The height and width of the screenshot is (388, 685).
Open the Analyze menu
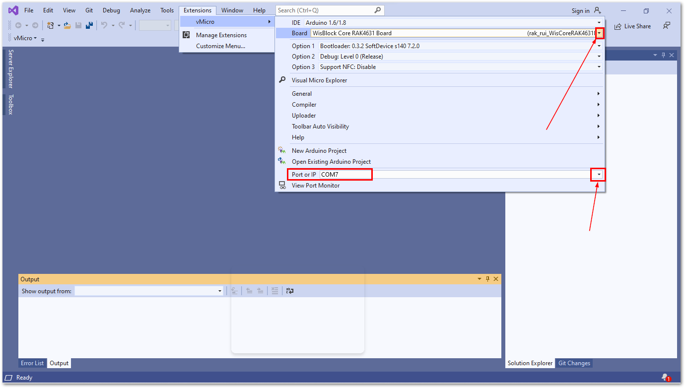pyautogui.click(x=140, y=10)
